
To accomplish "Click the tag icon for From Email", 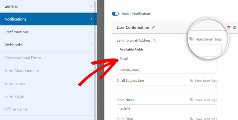I will pyautogui.click(x=191, y=119).
